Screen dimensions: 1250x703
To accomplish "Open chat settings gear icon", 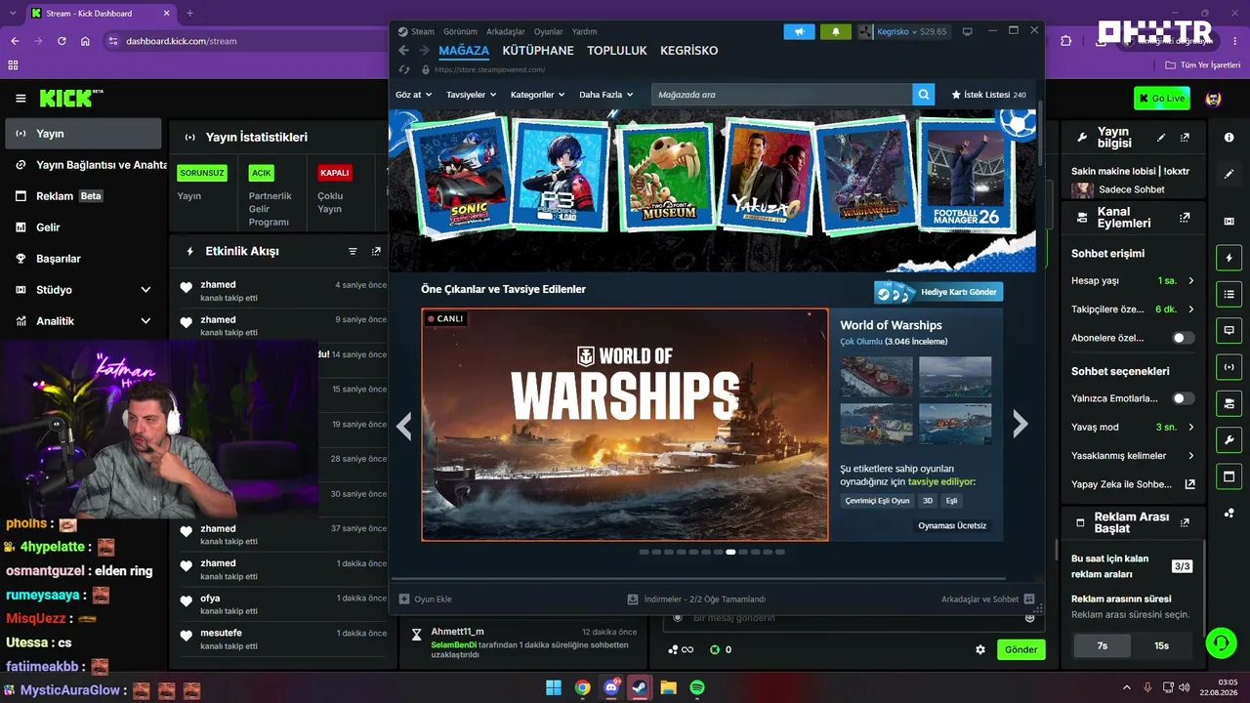I will click(980, 649).
